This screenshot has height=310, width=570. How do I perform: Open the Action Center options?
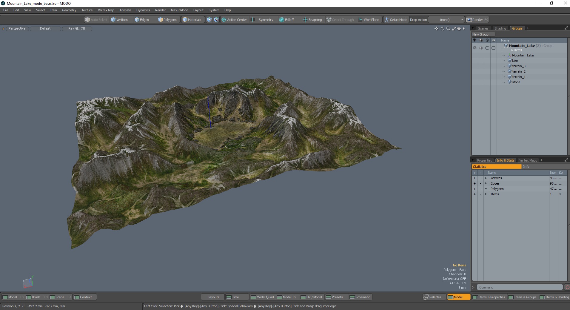coord(234,20)
